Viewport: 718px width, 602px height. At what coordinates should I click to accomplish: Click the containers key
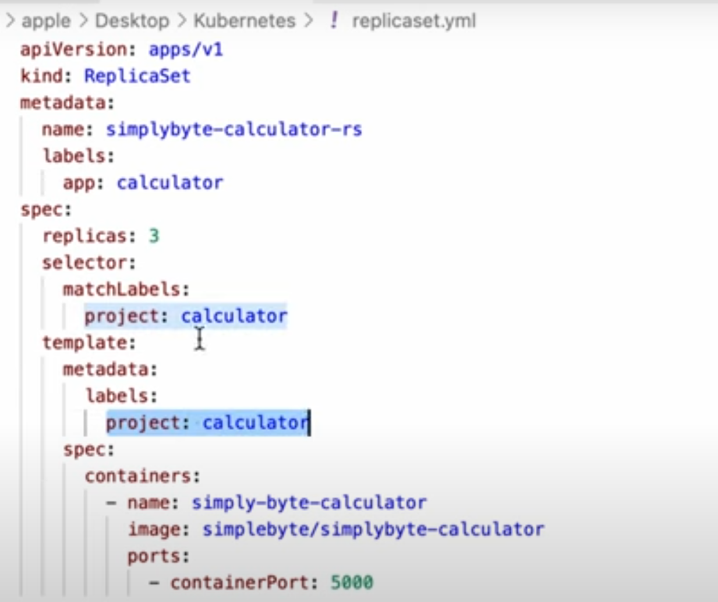click(x=139, y=476)
